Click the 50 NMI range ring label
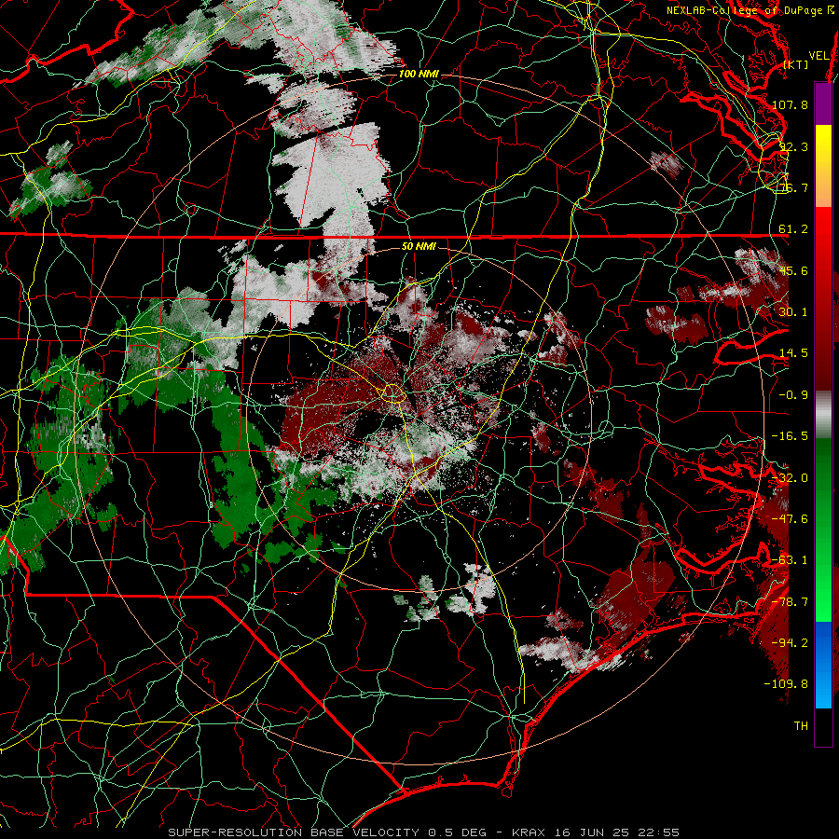Screen dimensions: 839x839 point(419,246)
